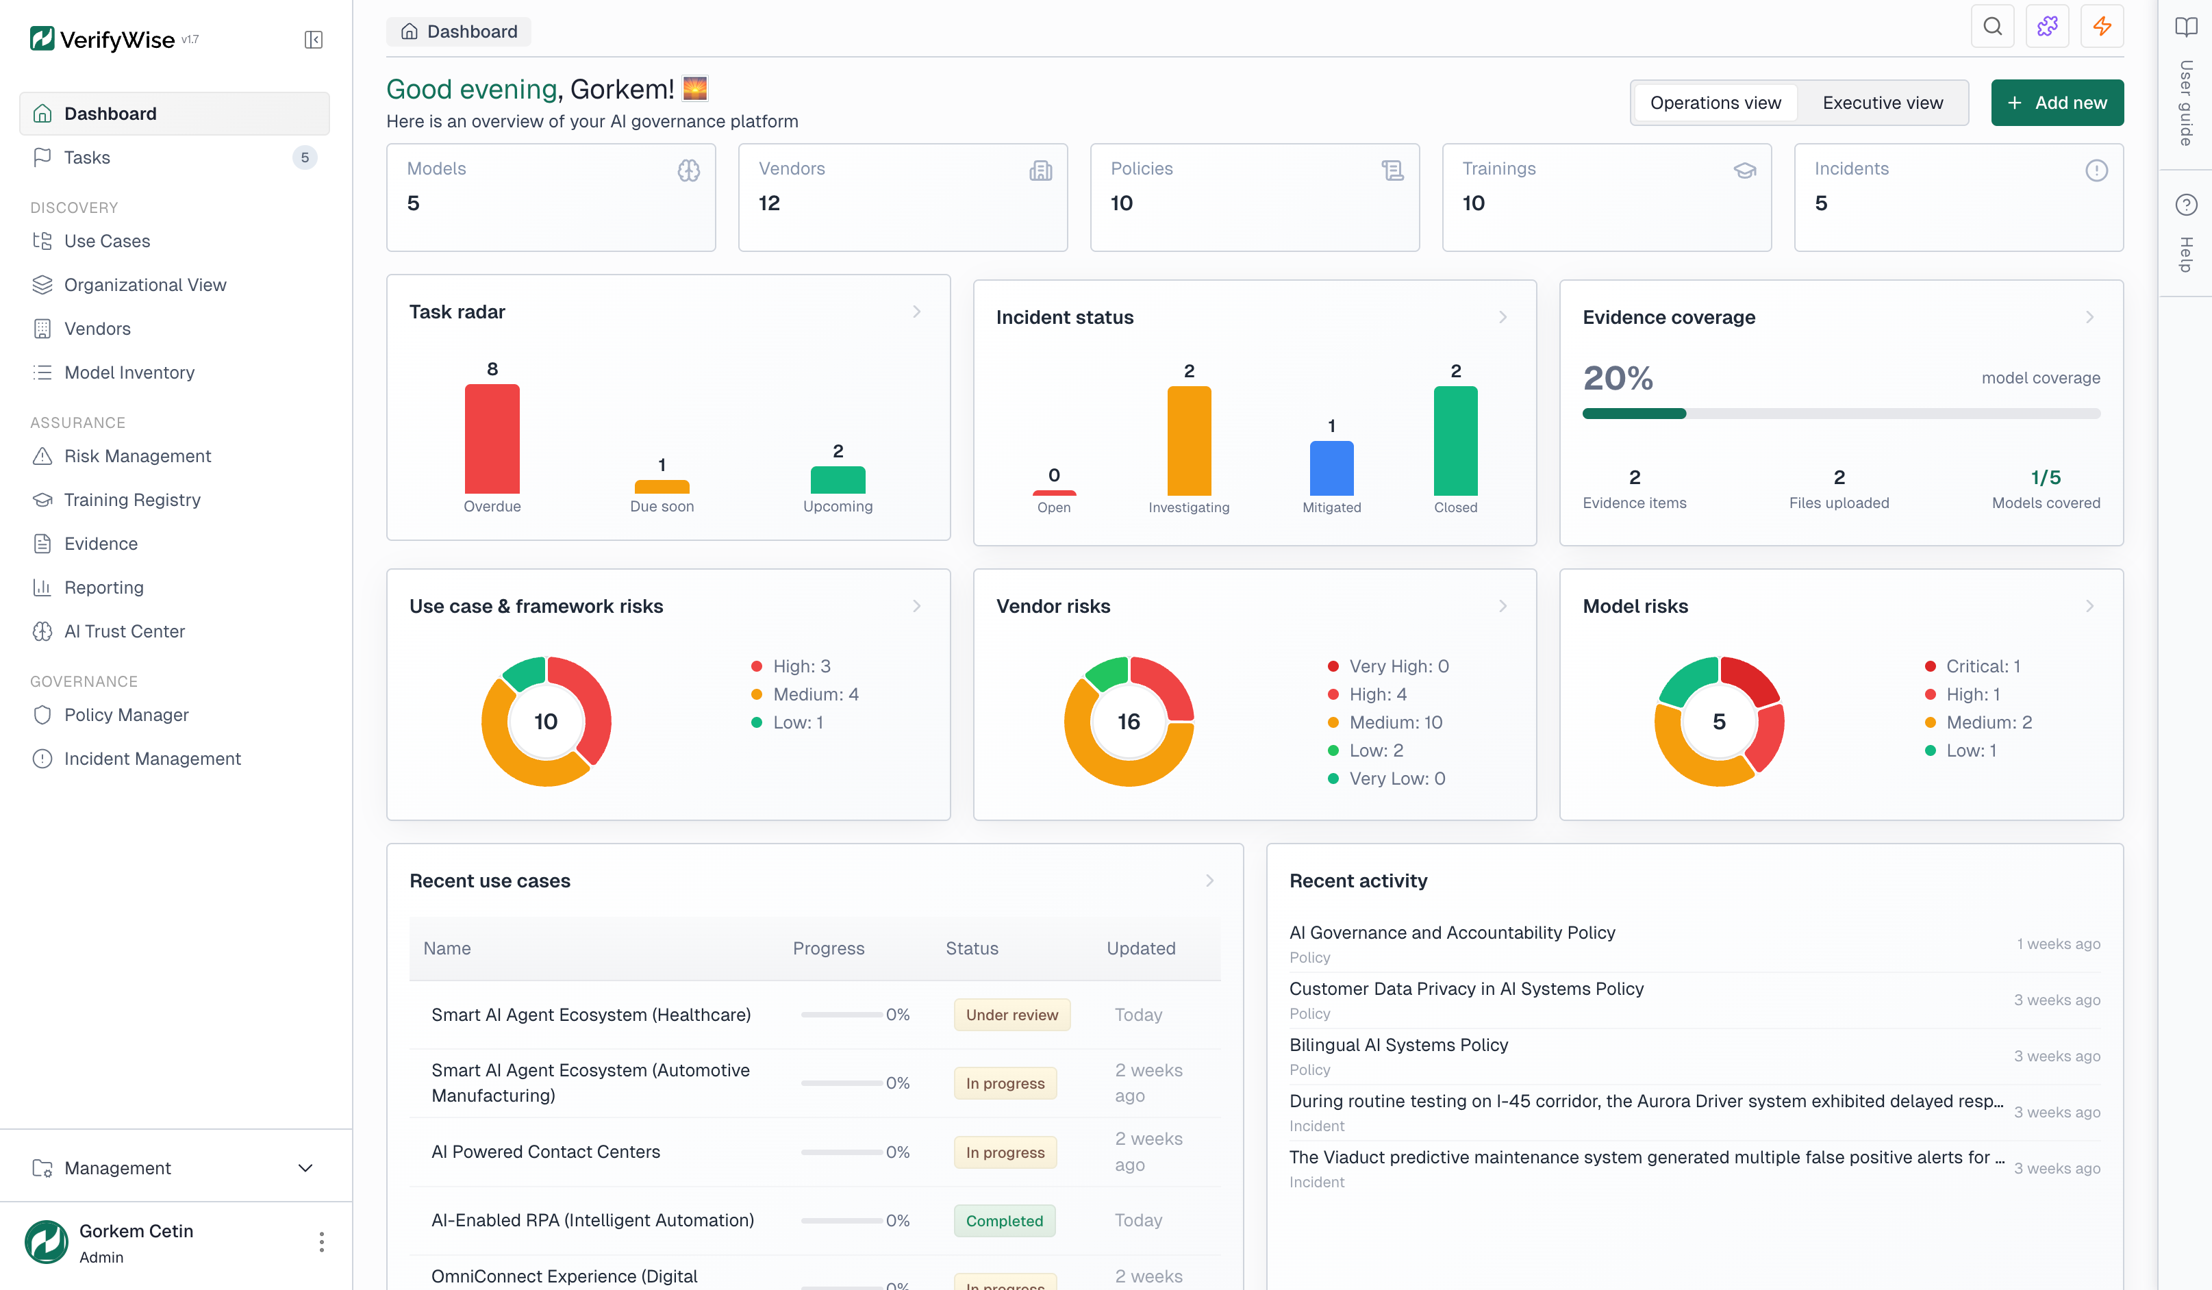
Task: Navigate to Risk Management
Action: point(175,455)
